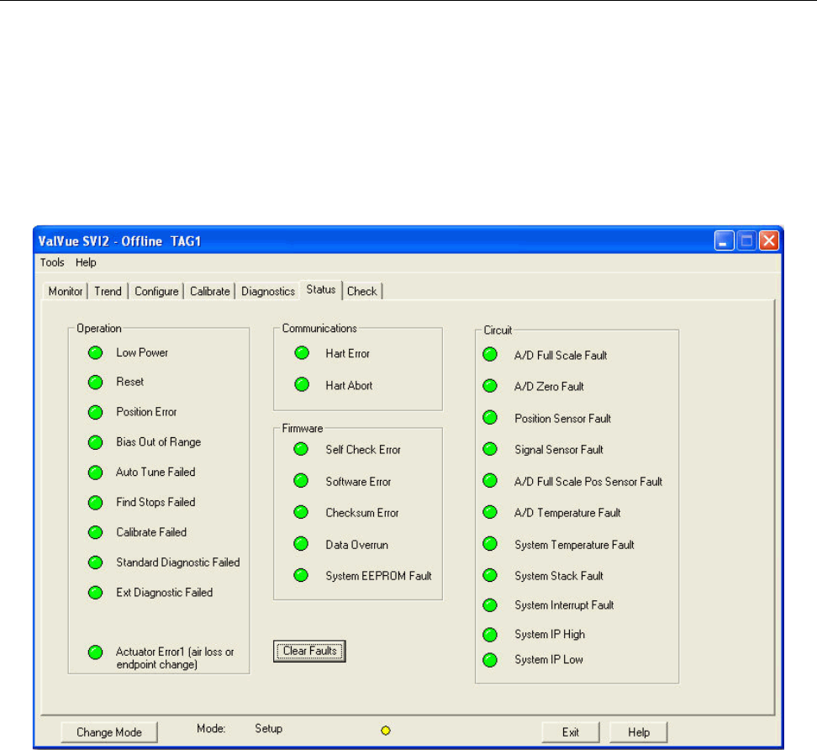Viewport: 817px width, 750px height.
Task: Click the Exit button
Action: click(571, 732)
